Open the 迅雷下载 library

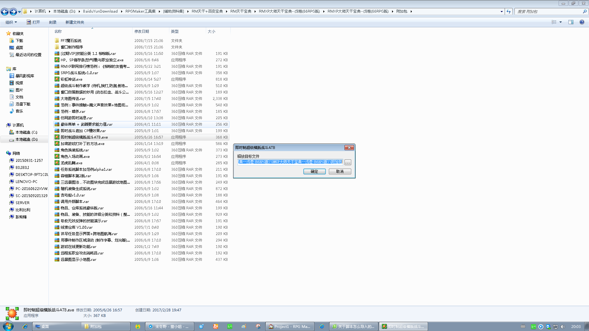(x=23, y=104)
